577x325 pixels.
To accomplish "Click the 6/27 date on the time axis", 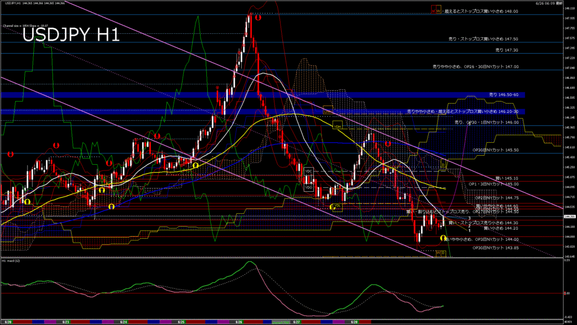I will [x=296, y=322].
